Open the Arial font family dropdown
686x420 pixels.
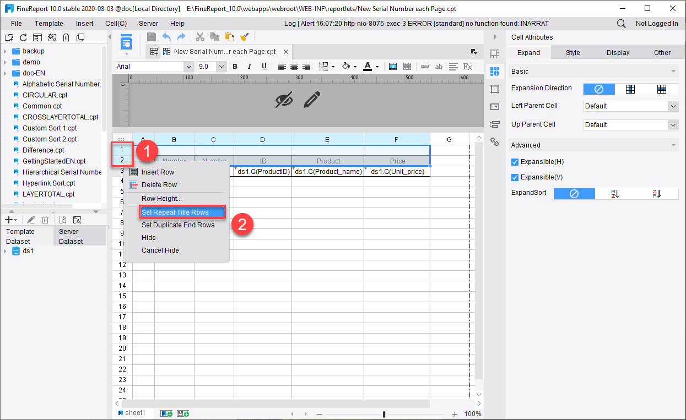pyautogui.click(x=188, y=67)
